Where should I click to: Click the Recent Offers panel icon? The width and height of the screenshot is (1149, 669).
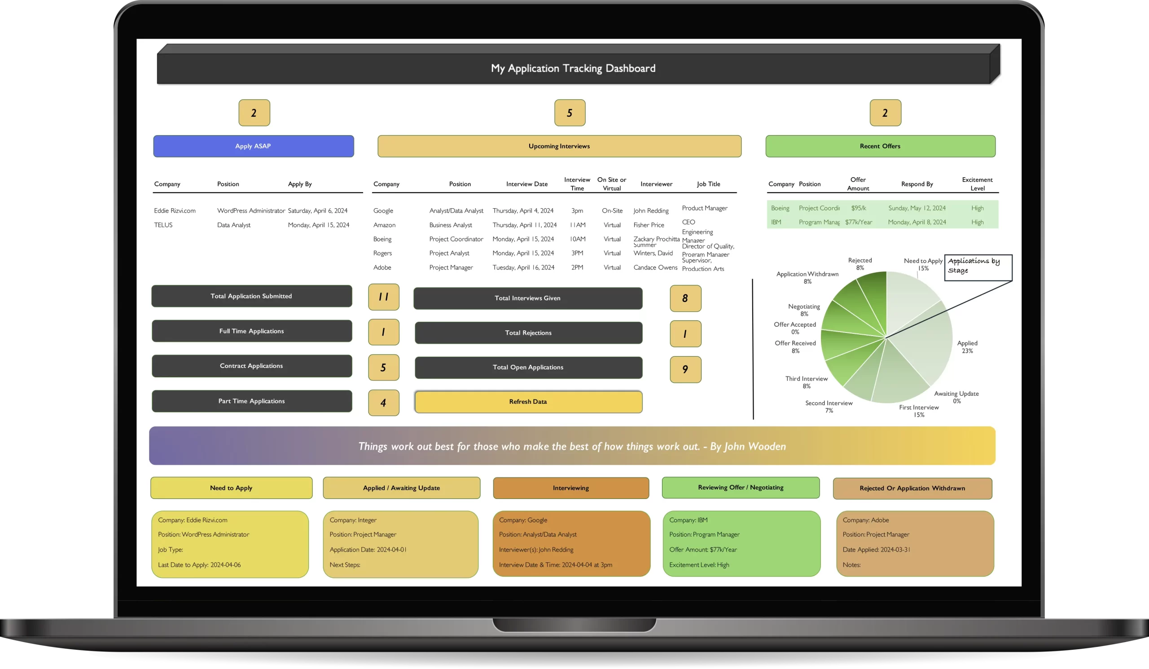[886, 112]
